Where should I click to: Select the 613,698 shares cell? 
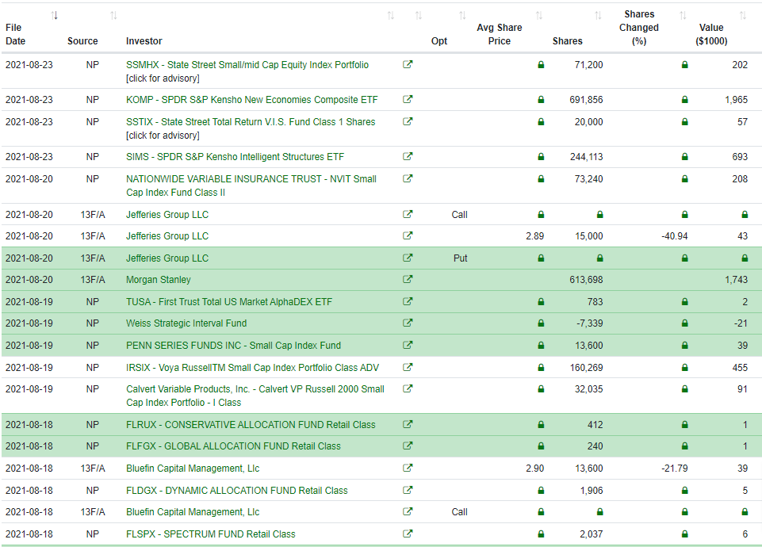point(586,280)
